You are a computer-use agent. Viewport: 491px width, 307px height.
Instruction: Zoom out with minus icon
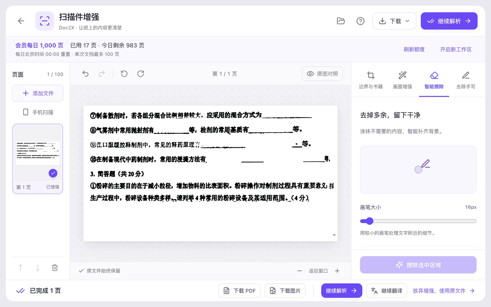pyautogui.click(x=300, y=271)
